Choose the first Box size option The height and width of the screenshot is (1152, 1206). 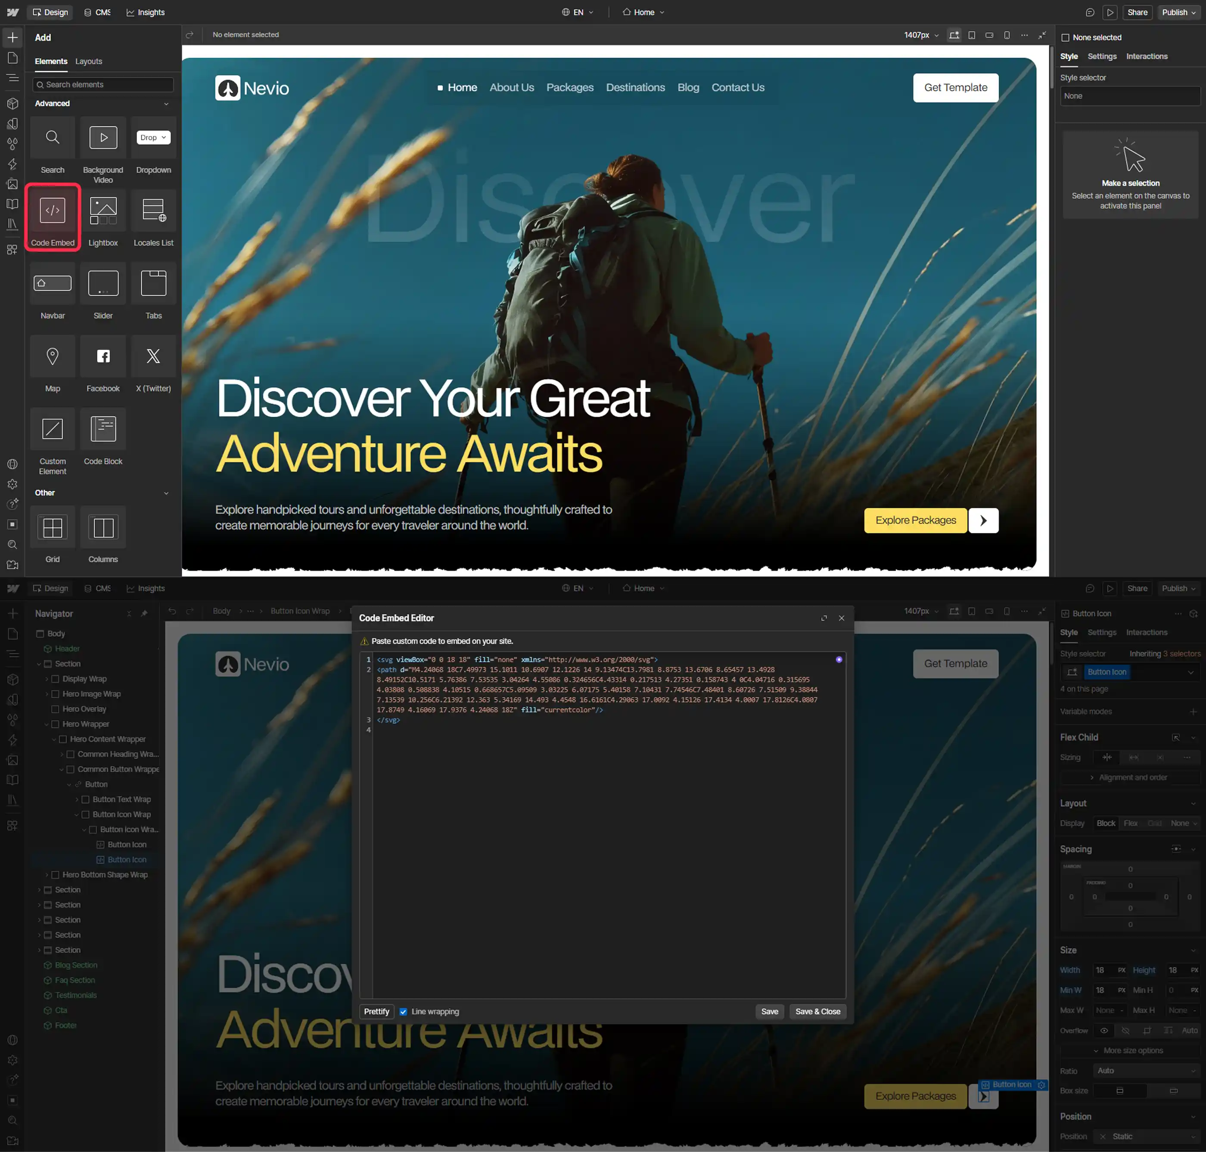(1120, 1090)
